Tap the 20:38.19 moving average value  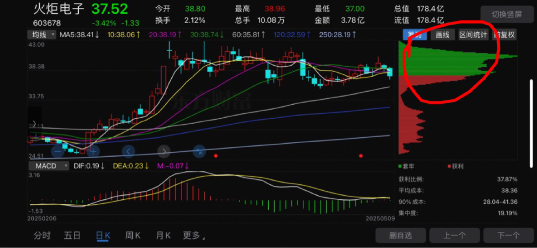coord(165,35)
